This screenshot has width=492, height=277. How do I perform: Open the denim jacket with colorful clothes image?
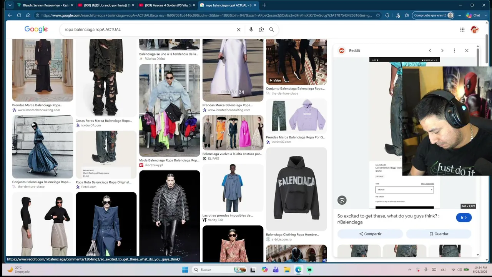point(170,110)
